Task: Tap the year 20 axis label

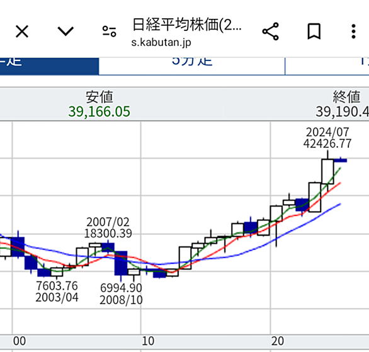Action: [278, 341]
